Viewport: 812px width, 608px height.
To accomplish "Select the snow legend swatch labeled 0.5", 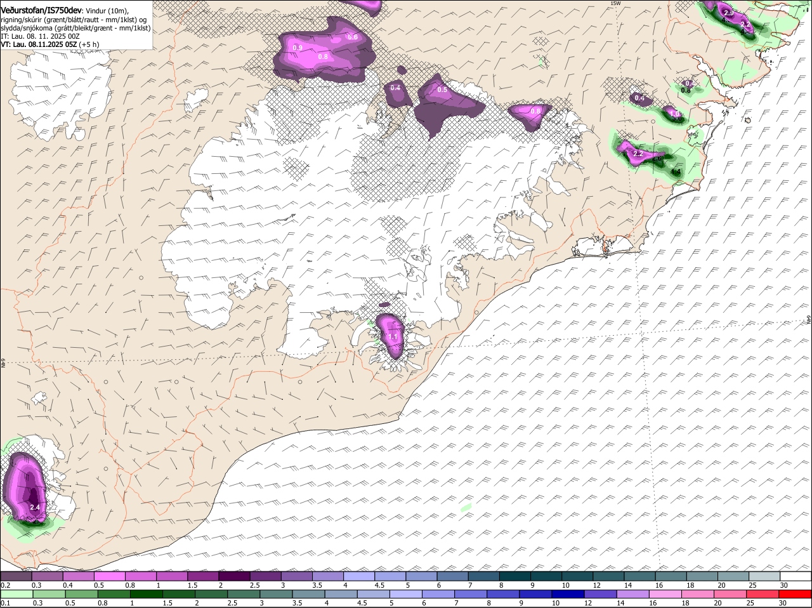I will point(109,576).
